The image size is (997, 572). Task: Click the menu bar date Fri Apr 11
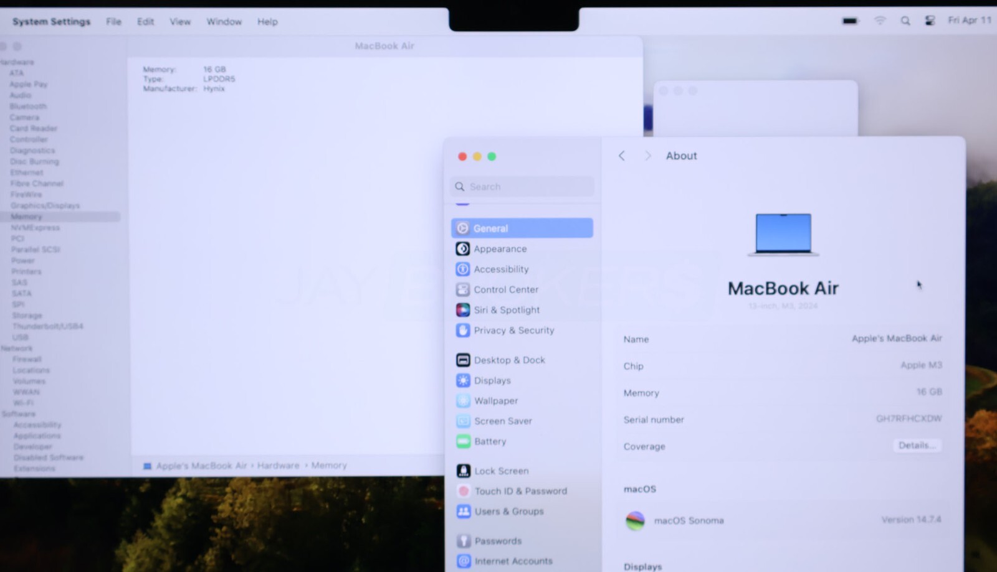[x=970, y=21]
